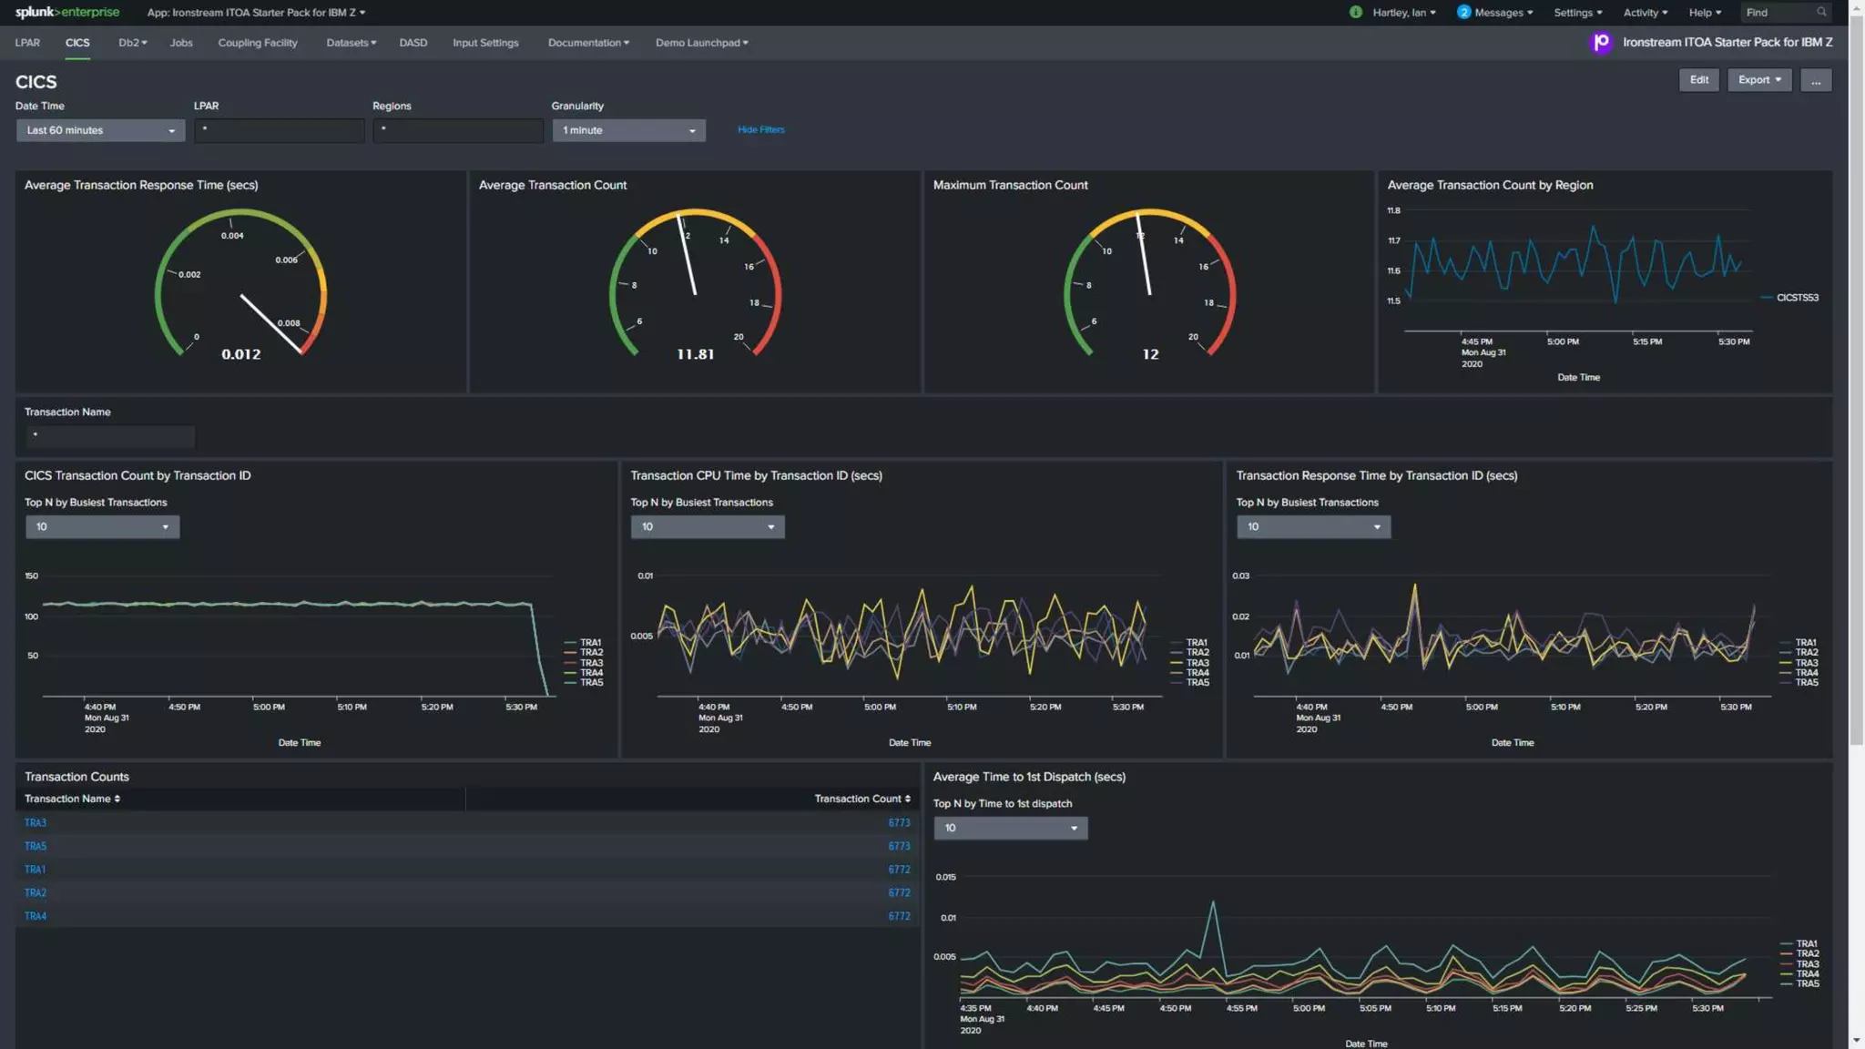
Task: Click the purple Ironstream app logo
Action: point(1600,42)
